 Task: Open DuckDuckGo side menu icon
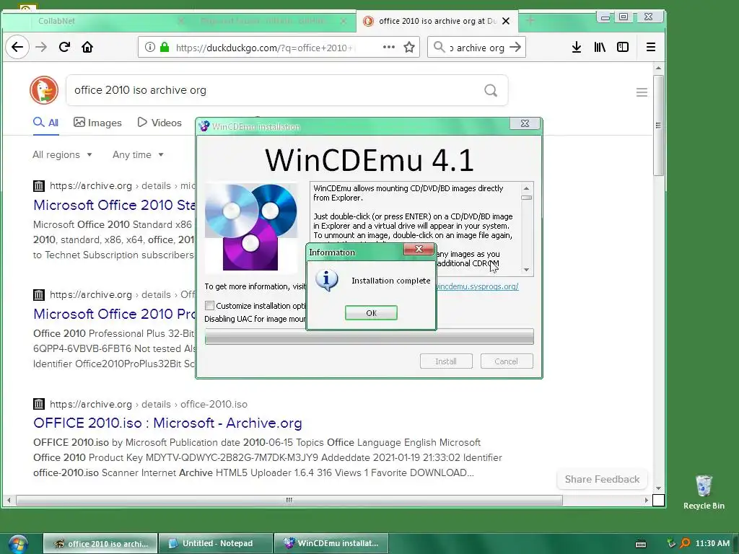642,92
